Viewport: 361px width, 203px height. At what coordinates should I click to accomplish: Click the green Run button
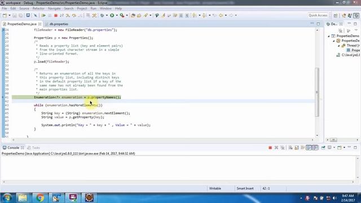pos(112,15)
